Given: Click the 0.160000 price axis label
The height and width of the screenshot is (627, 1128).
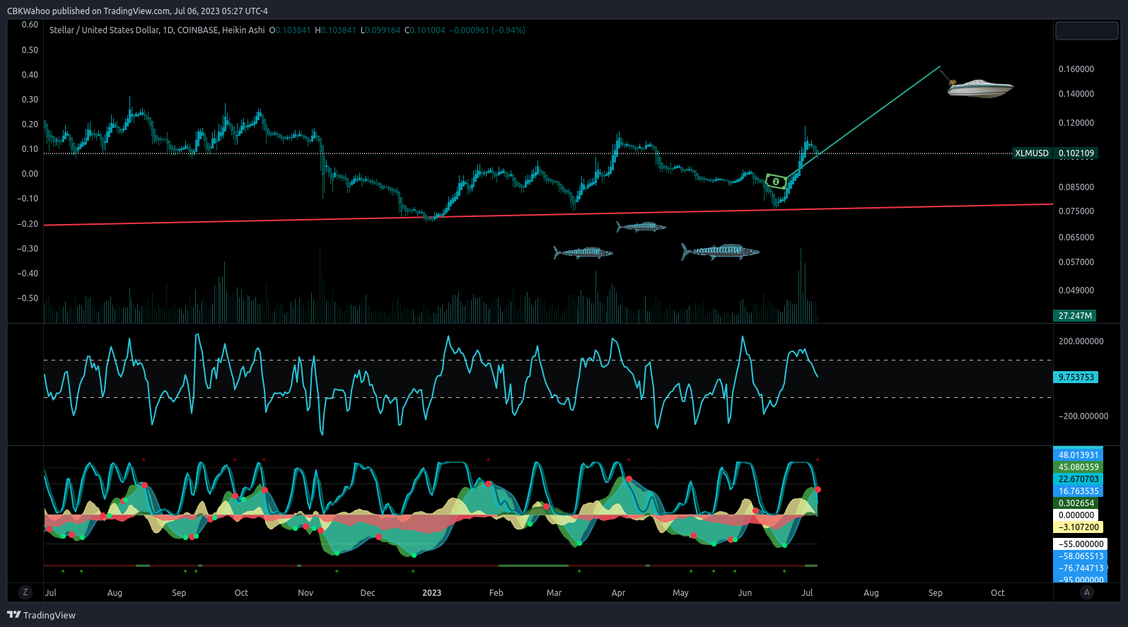Looking at the screenshot, I should [x=1076, y=69].
